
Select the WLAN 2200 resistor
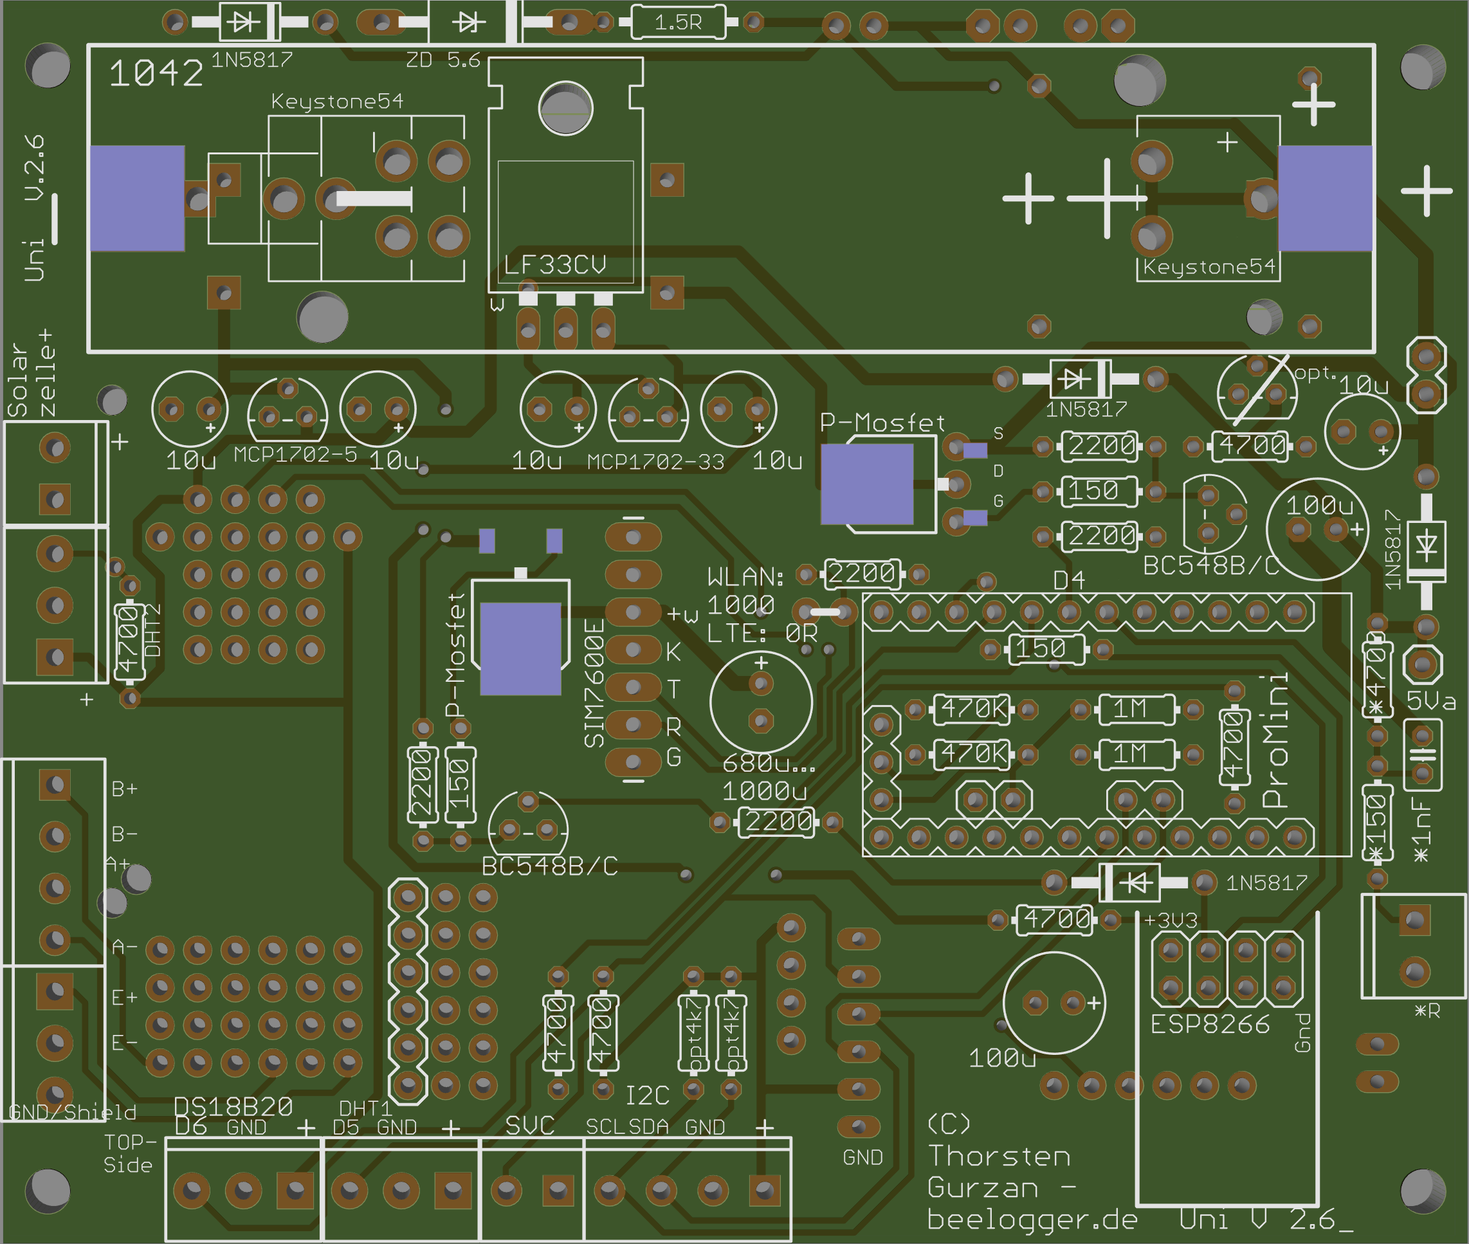pyautogui.click(x=862, y=574)
